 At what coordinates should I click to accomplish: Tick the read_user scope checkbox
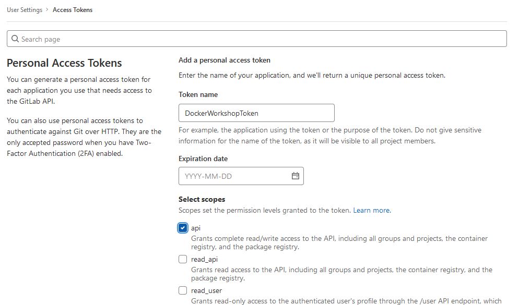coord(183,290)
